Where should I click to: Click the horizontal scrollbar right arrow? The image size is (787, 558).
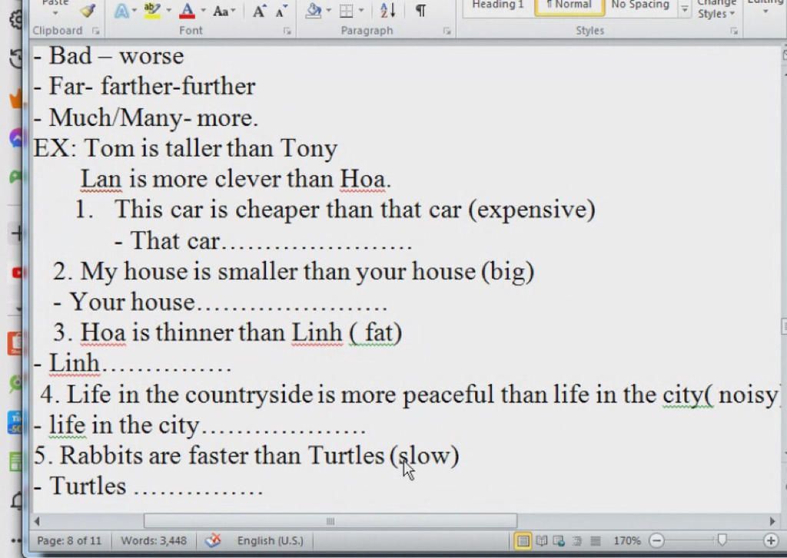(x=772, y=521)
